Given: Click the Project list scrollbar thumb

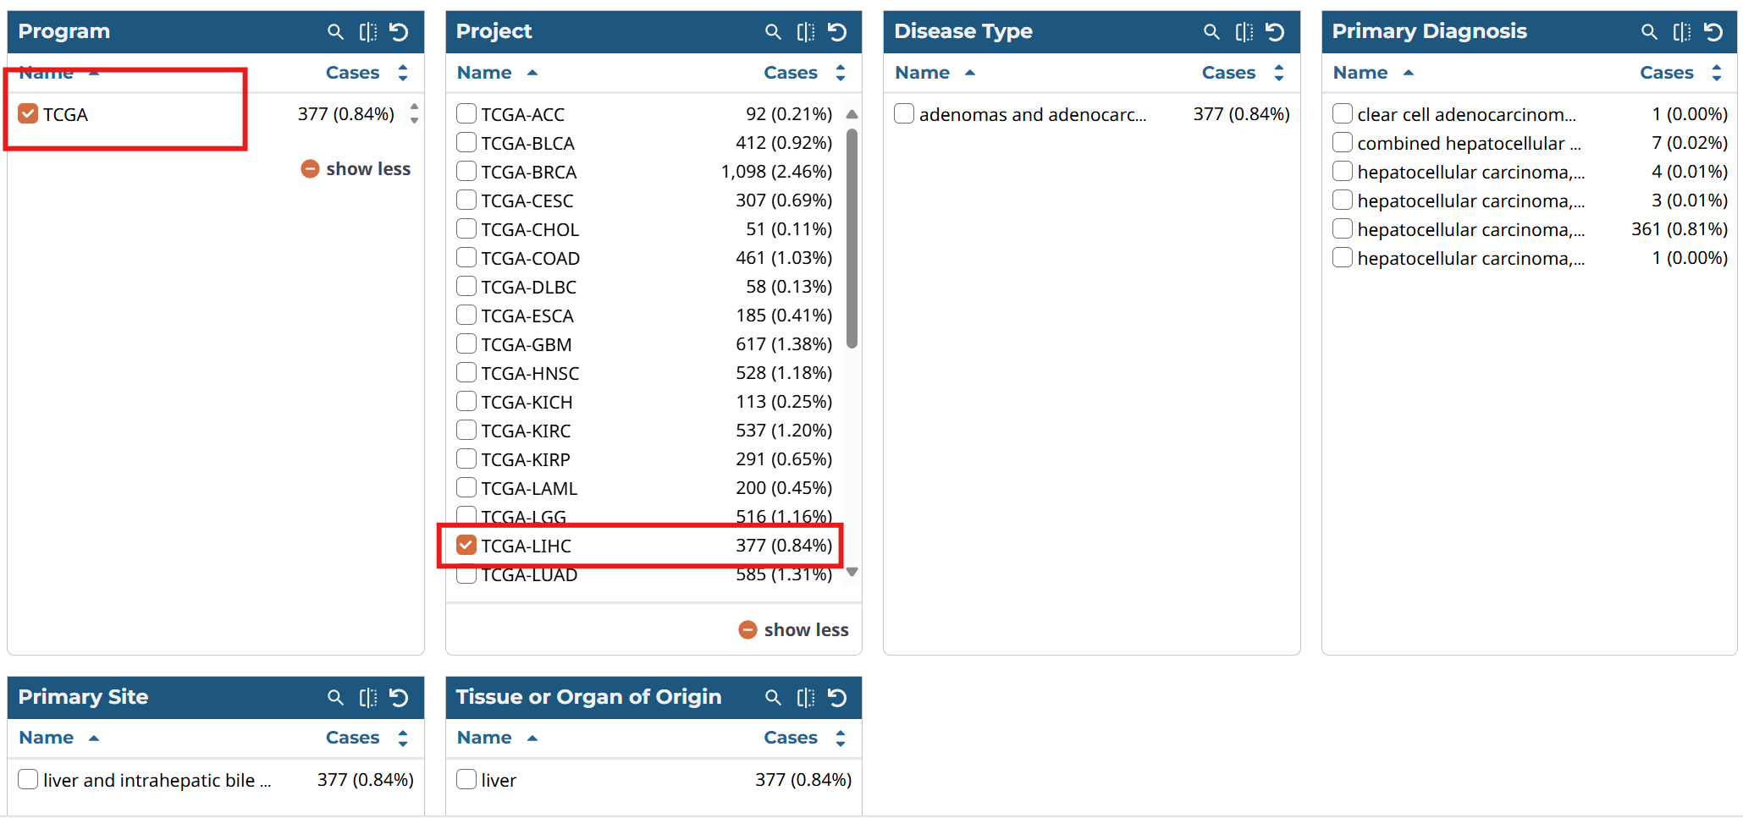Looking at the screenshot, I should coord(852,238).
